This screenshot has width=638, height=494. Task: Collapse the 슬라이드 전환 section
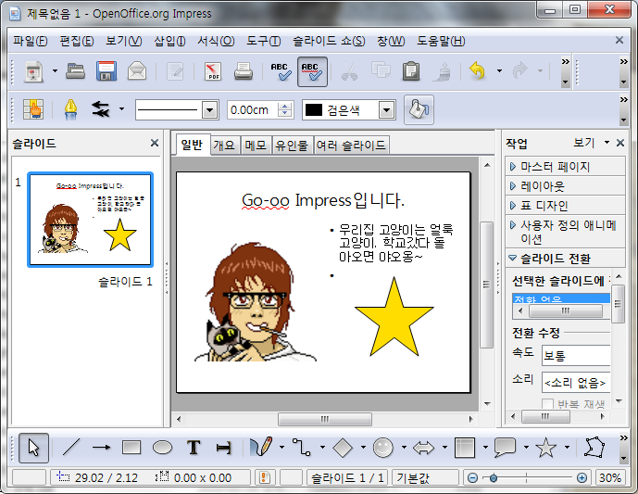click(565, 259)
